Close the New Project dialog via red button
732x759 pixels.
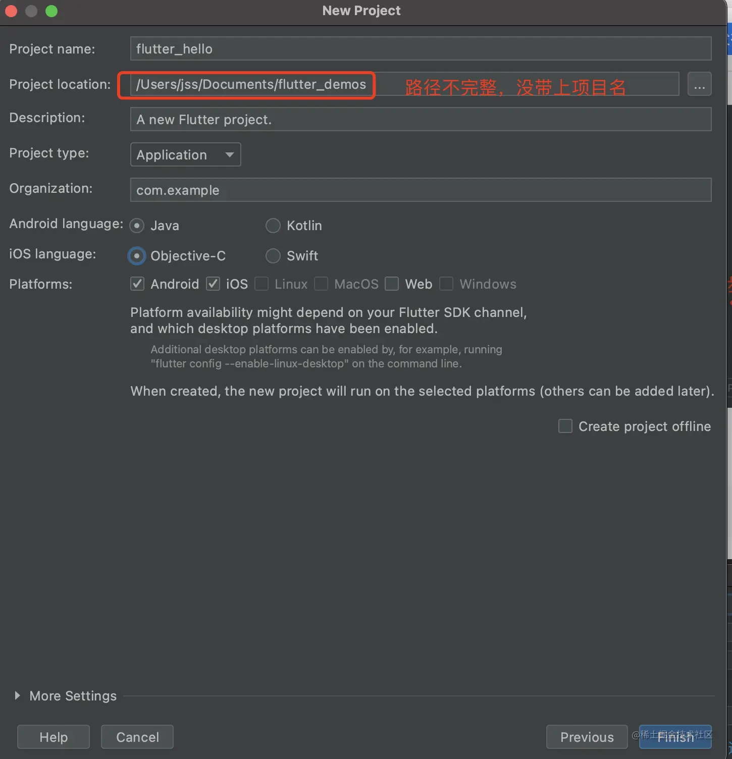pyautogui.click(x=11, y=11)
